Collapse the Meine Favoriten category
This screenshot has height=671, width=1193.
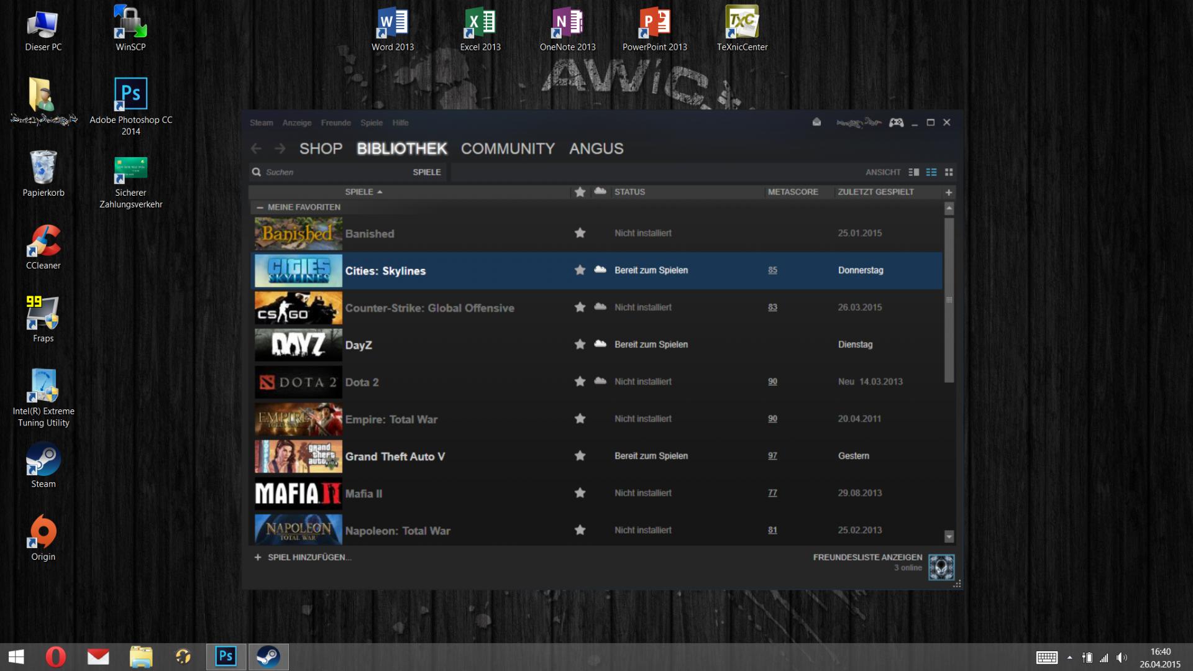(x=260, y=208)
